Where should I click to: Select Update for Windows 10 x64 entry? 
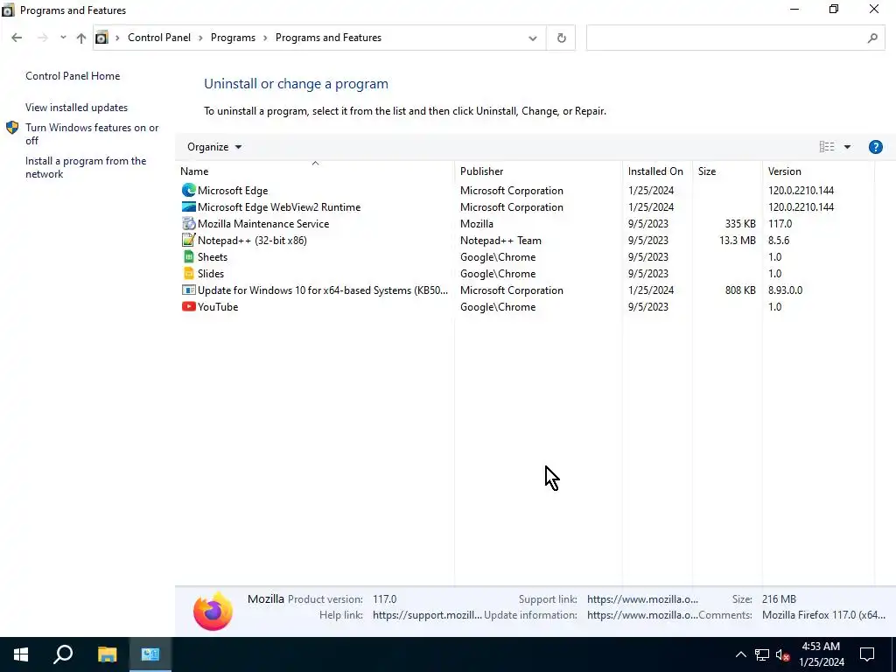[x=525, y=290]
